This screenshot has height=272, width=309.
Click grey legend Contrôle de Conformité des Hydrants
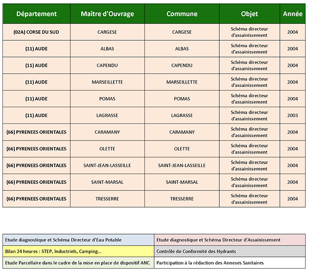[x=230, y=251]
